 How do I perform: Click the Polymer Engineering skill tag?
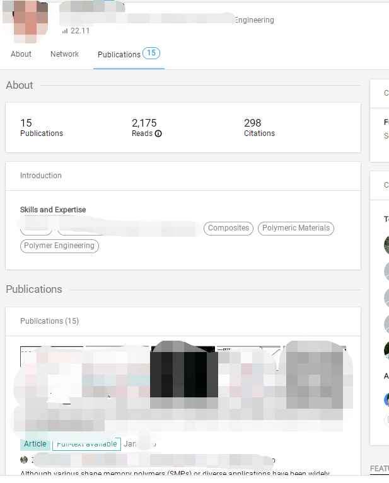[59, 246]
